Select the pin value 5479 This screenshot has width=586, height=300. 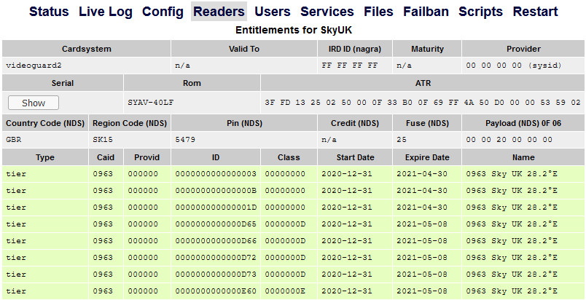185,140
